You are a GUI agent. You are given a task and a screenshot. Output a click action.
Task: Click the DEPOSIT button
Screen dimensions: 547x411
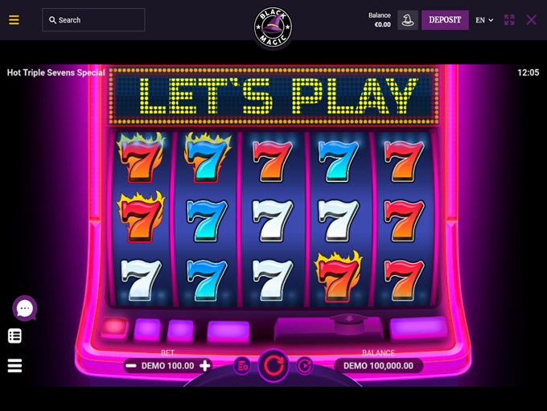pos(445,20)
